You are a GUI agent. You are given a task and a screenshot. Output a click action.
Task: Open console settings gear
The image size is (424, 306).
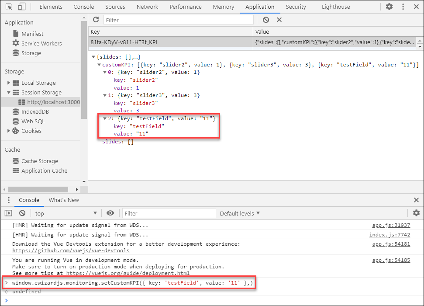tap(417, 213)
